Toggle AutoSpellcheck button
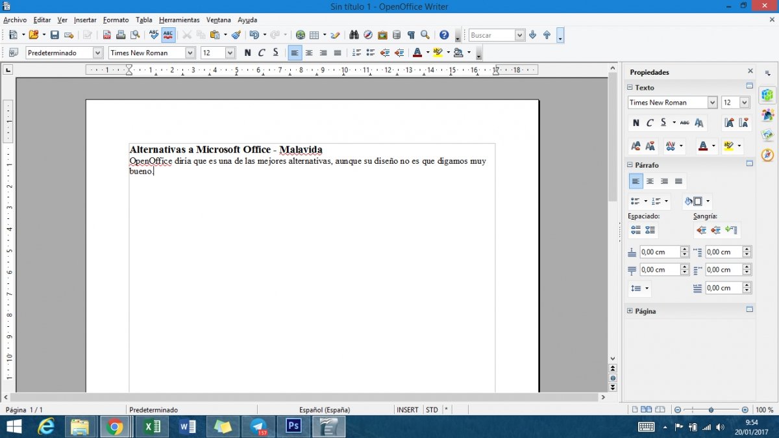 coord(168,35)
